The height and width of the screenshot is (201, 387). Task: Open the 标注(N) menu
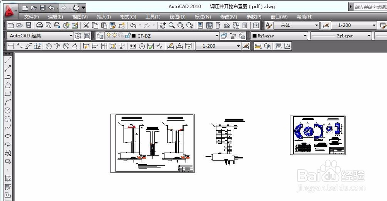pos(203,17)
